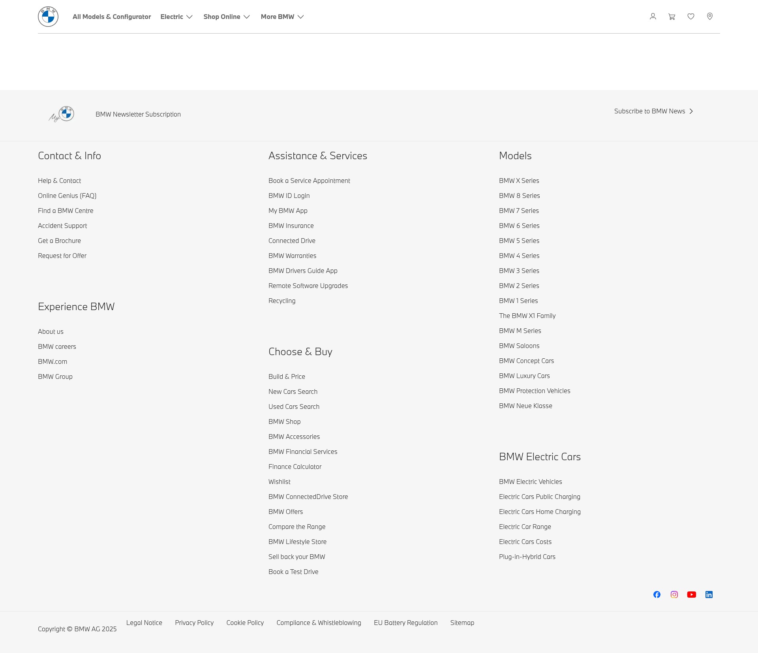
Task: Open About us link
Action: (51, 331)
